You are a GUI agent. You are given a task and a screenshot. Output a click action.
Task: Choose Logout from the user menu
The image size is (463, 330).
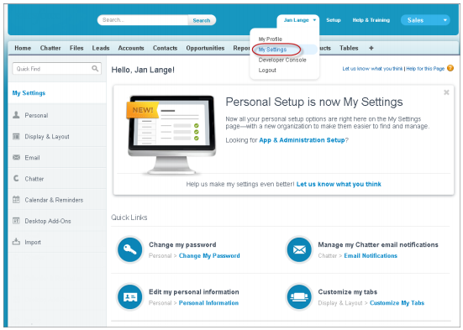pos(267,71)
